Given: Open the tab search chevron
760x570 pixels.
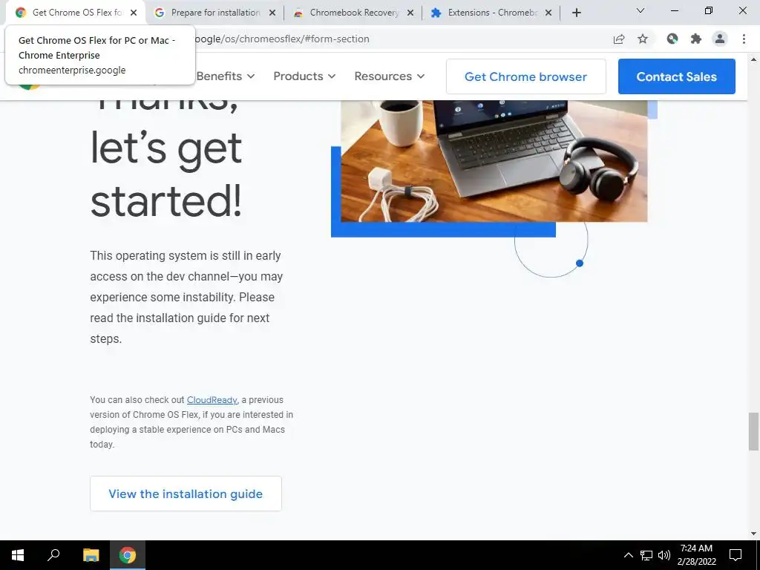Looking at the screenshot, I should 641,10.
